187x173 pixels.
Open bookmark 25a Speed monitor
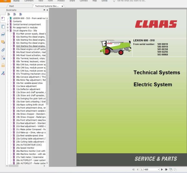[25, 148]
